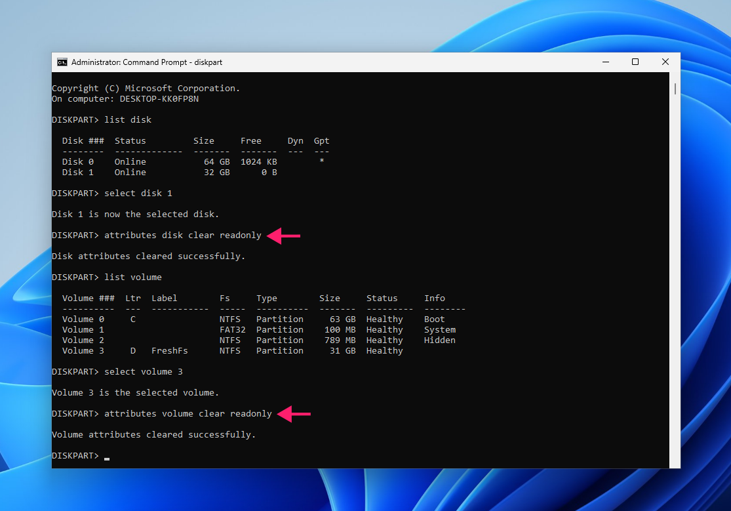This screenshot has width=731, height=511.
Task: Minimize the Command Prompt window
Action: [x=606, y=62]
